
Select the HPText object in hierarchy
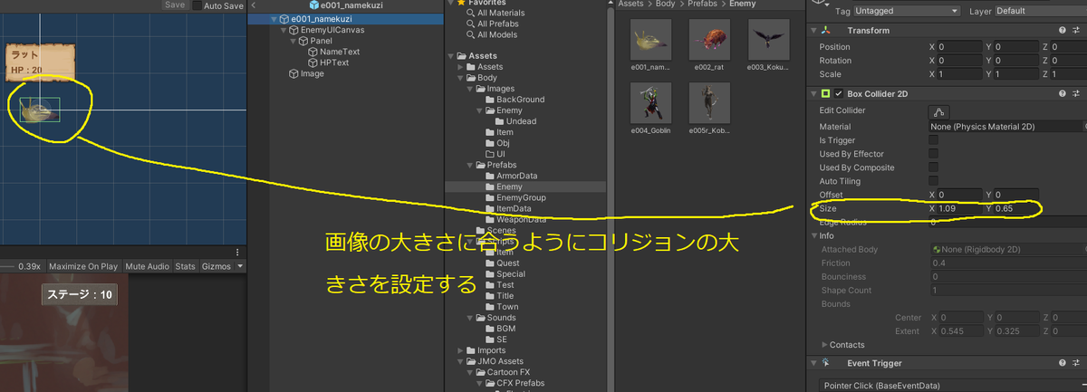328,62
